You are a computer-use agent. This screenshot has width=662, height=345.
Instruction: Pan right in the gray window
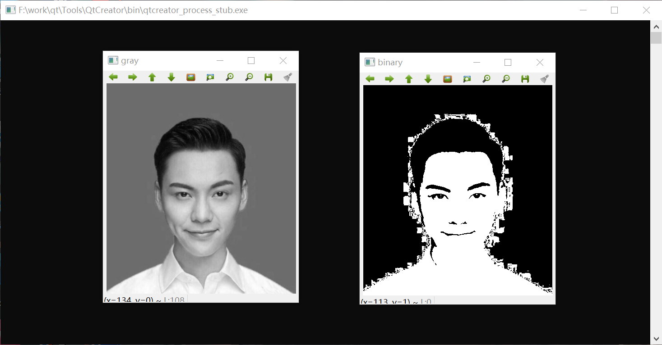(133, 77)
